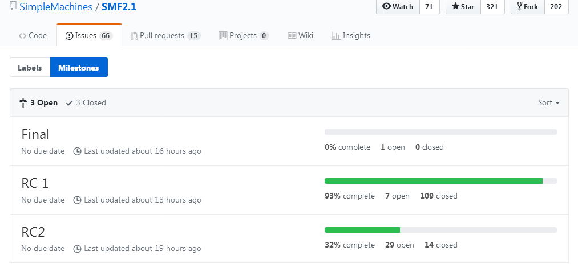This screenshot has width=578, height=280.
Task: Open the watchers count 71
Action: tap(430, 6)
